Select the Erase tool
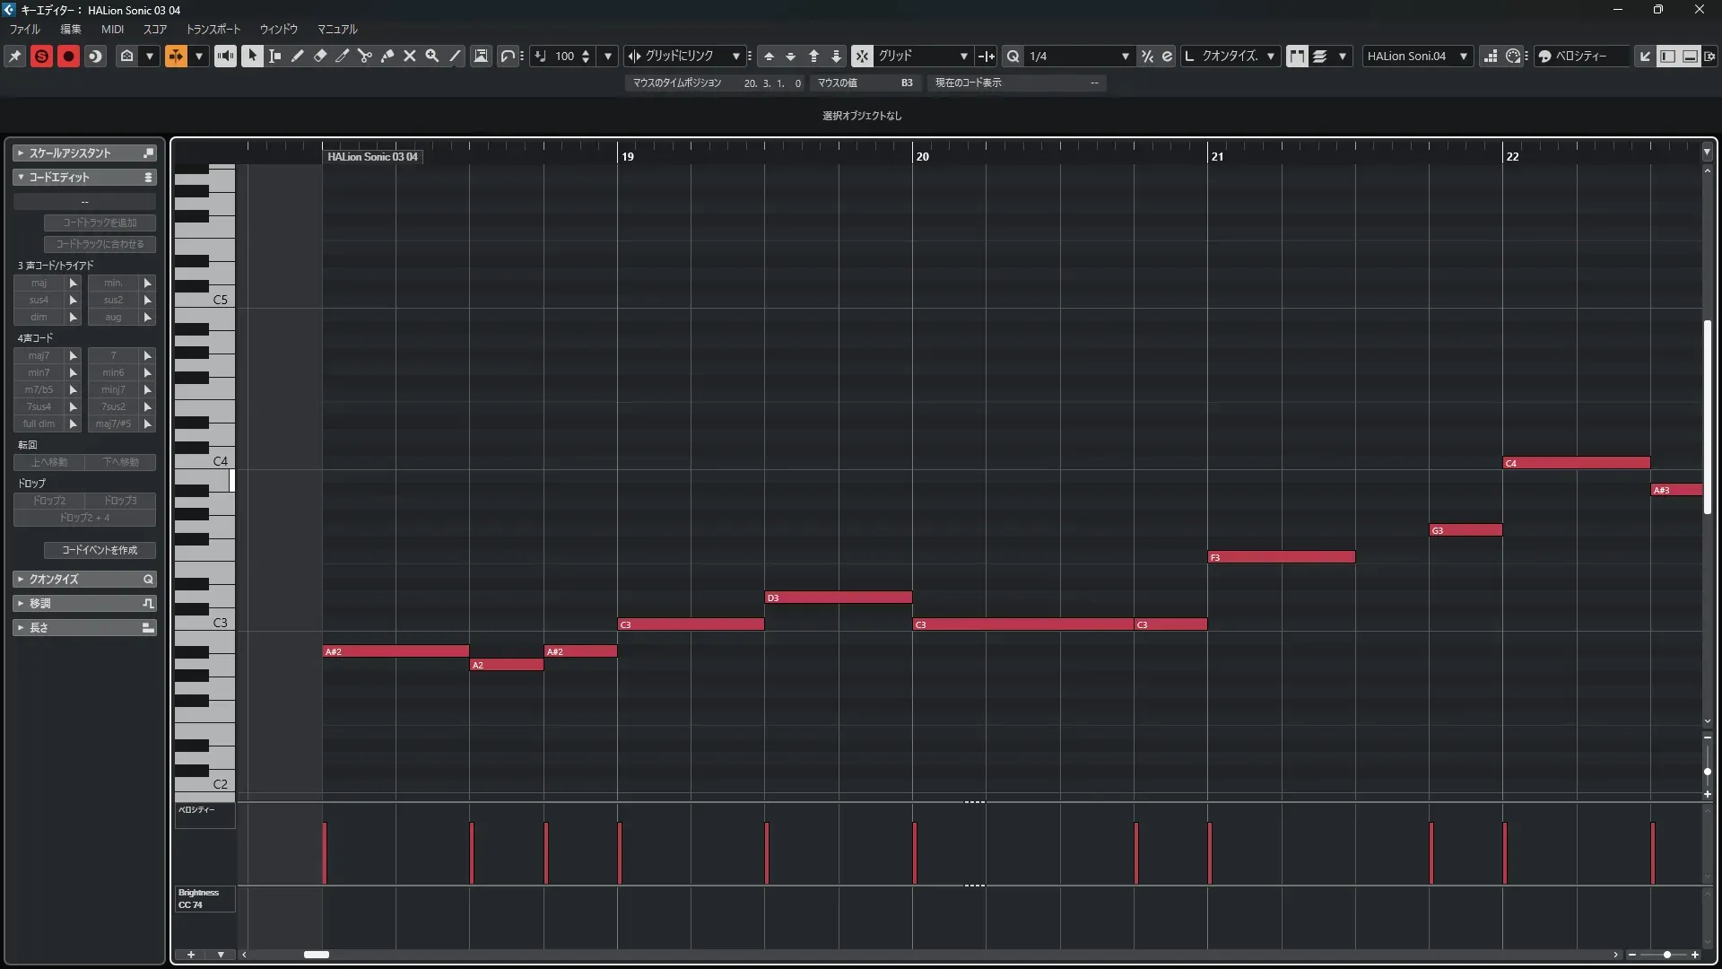Image resolution: width=1722 pixels, height=969 pixels. [x=320, y=56]
